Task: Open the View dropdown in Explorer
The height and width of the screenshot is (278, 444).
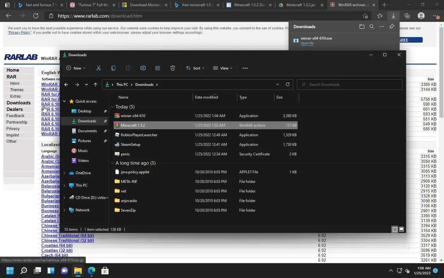Action: pyautogui.click(x=223, y=68)
